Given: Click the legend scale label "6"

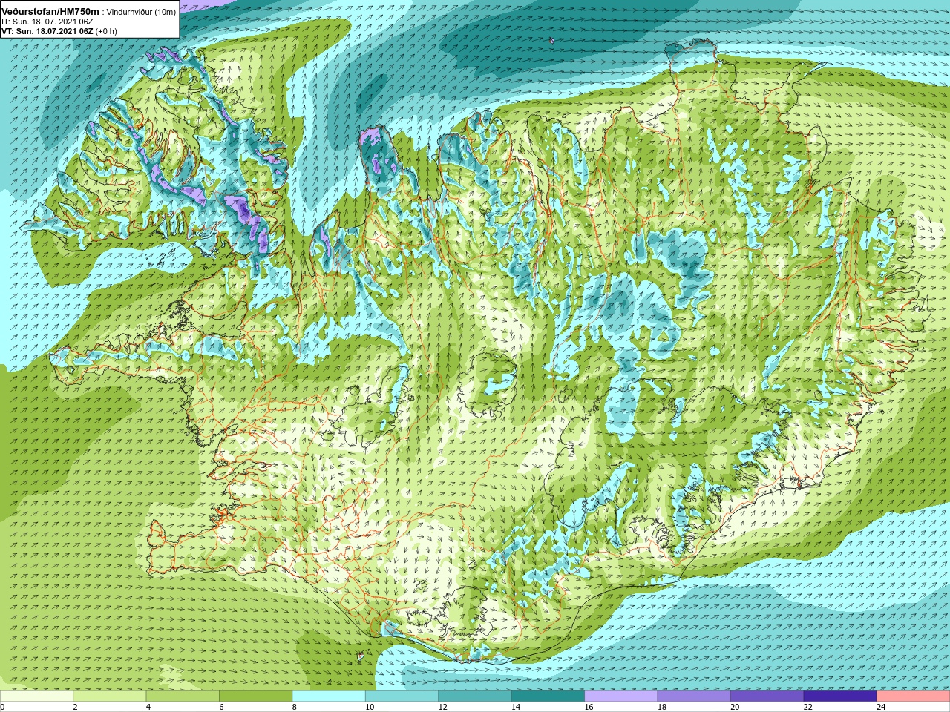Looking at the screenshot, I should click(x=221, y=707).
